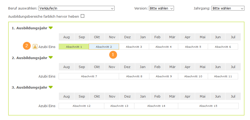This screenshot has height=120, width=250.
Task: Collapse the 3. Ausbildungsjahr section arrow
Action: (x=51, y=87)
